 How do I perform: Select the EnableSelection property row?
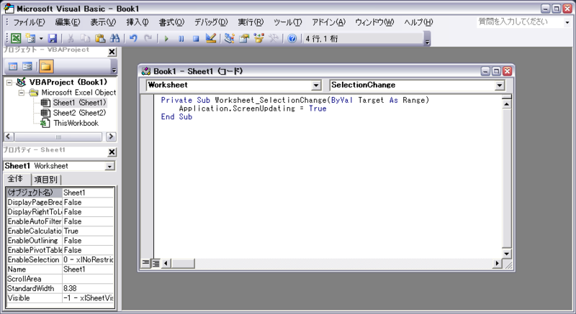[x=60, y=260]
